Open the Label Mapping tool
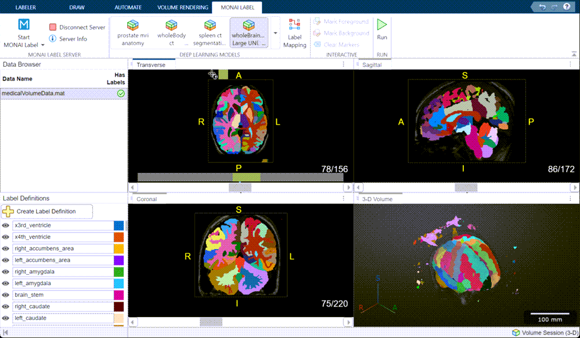Screen dimensions: 580x338 pyautogui.click(x=294, y=32)
